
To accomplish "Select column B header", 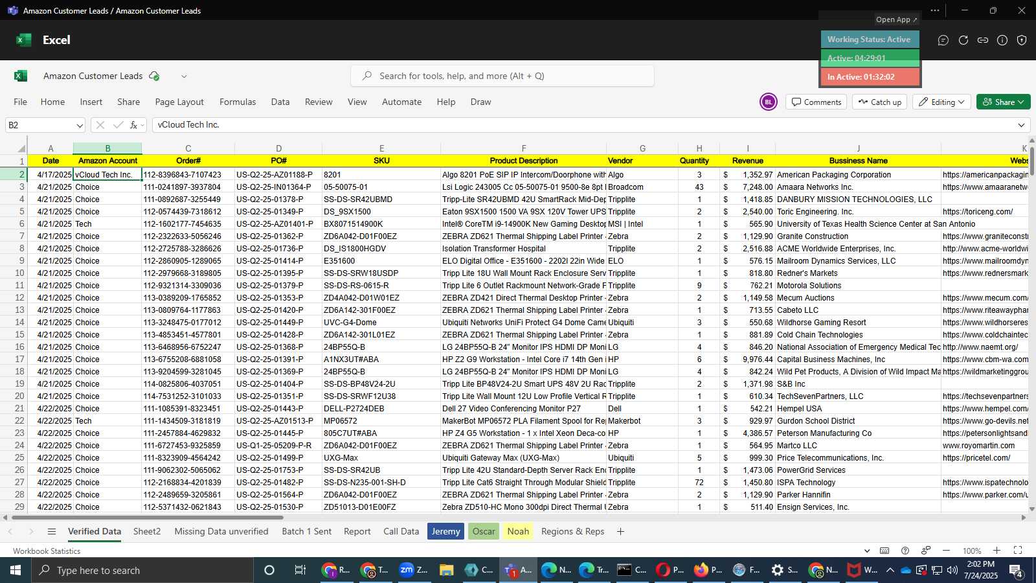I will click(x=107, y=148).
